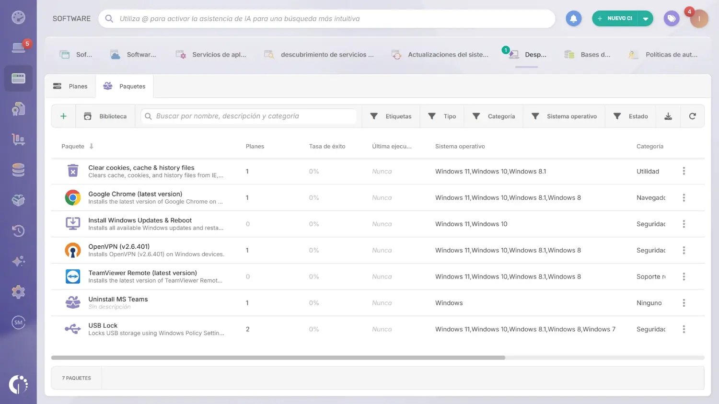Viewport: 719px width, 404px height.
Task: Click the notifications bell icon
Action: [x=573, y=19]
